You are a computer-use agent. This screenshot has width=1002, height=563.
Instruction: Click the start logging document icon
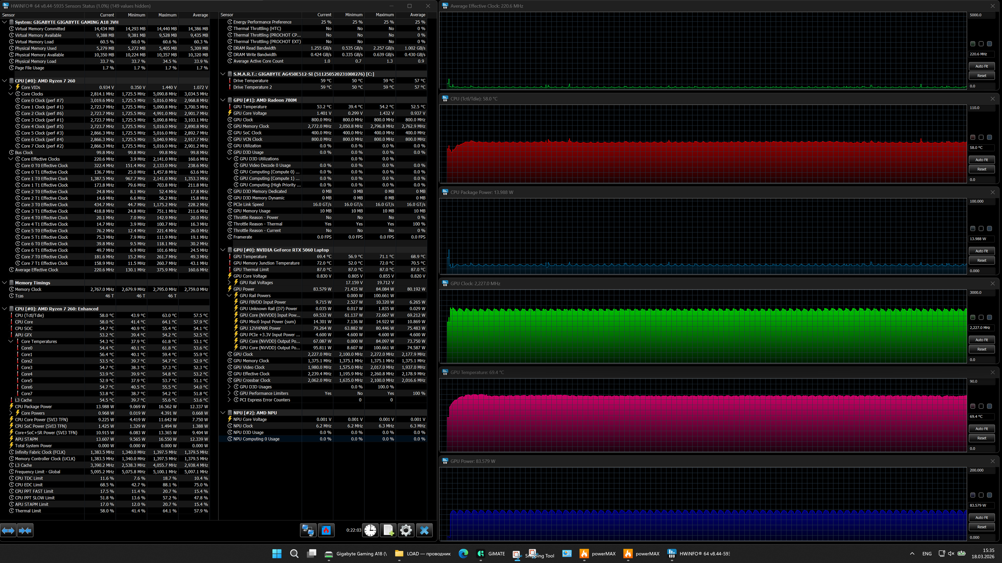point(388,530)
